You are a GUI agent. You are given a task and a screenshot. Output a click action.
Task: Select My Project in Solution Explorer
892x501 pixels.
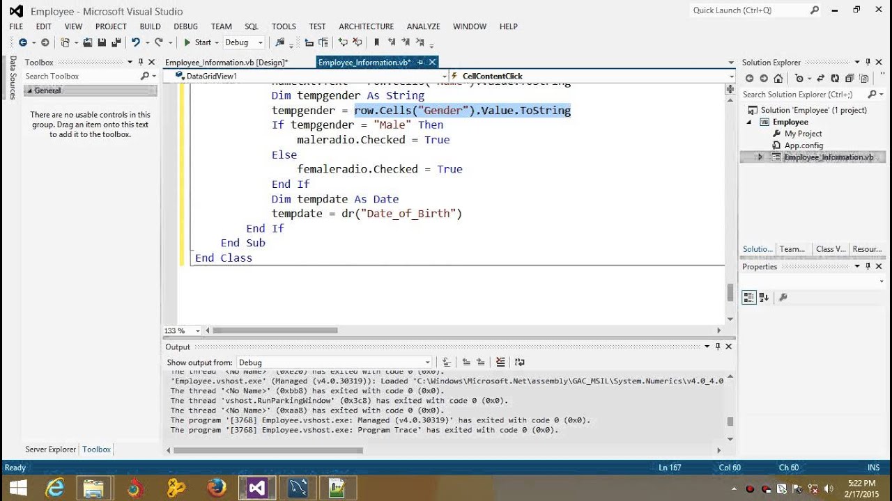803,134
